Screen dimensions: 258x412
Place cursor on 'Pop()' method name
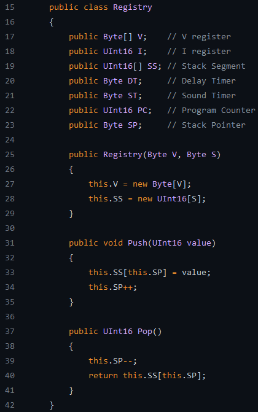(150, 332)
